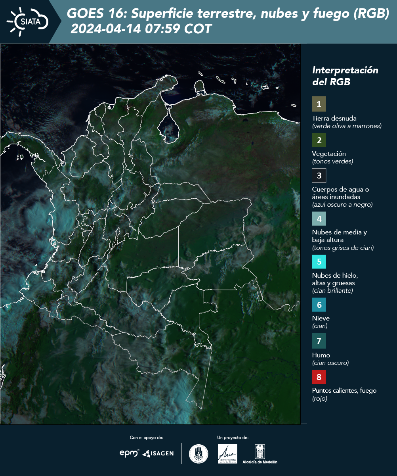Click the Alcaldía de Medellín logo
This screenshot has height=476, width=397.
click(x=260, y=454)
